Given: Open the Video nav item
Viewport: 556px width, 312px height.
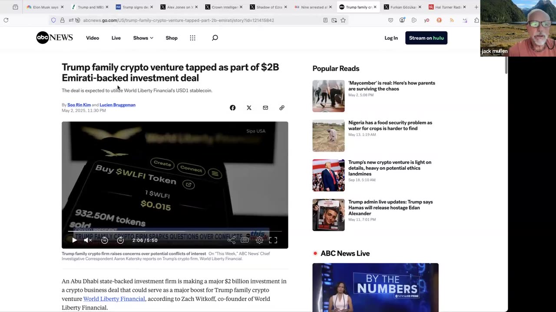Looking at the screenshot, I should 93,38.
